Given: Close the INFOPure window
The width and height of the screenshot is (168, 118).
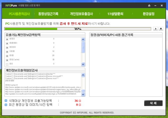Looking at the screenshot, I should point(162,5).
